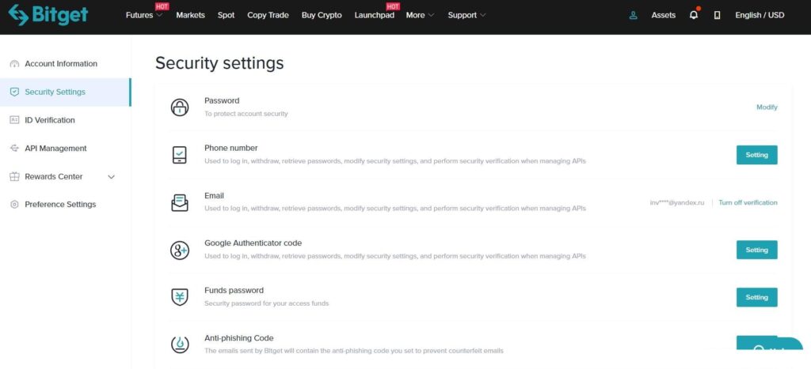Open the Support dropdown
Image resolution: width=811 pixels, height=369 pixels.
[x=466, y=15]
